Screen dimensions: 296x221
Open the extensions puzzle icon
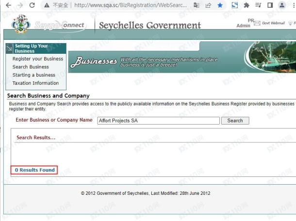[247, 5]
